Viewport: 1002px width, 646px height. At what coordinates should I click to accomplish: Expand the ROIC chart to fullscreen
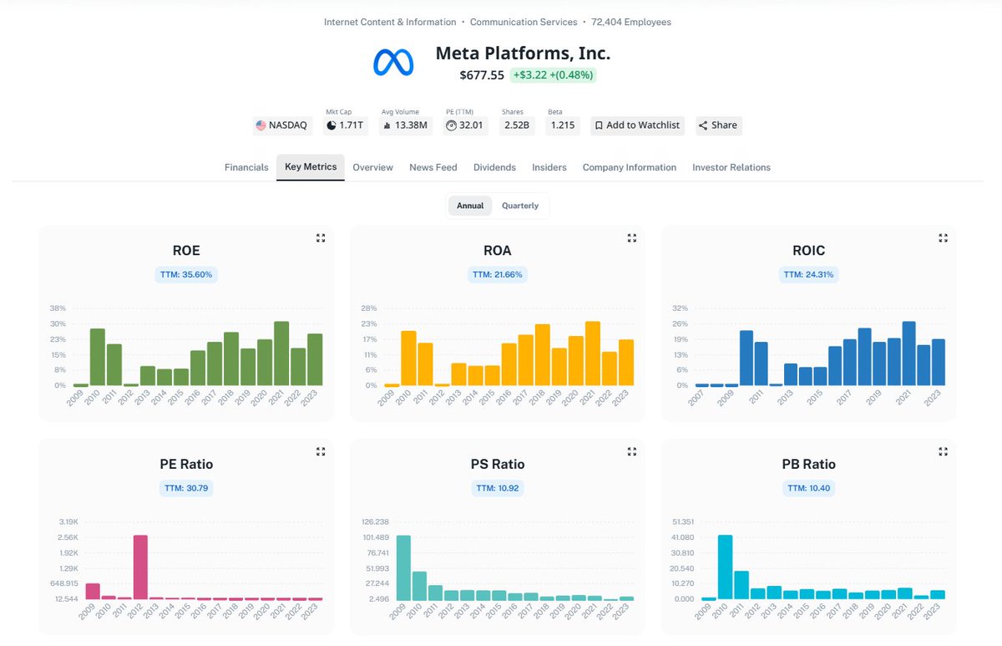click(943, 237)
